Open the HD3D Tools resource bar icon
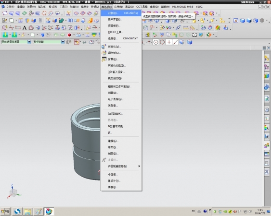The height and width of the screenshot is (216, 271). coord(267,87)
